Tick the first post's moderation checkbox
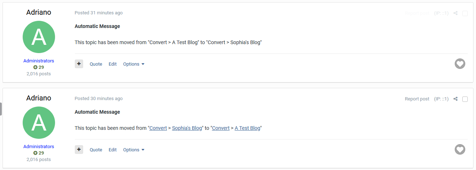Image resolution: width=476 pixels, height=170 pixels. point(465,14)
